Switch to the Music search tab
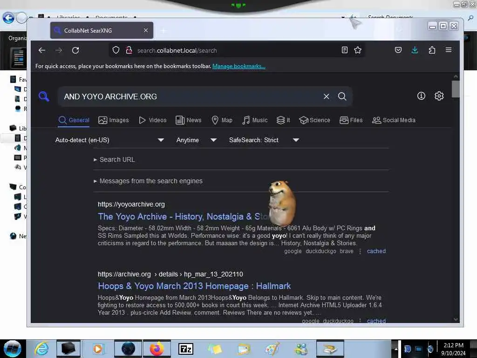This screenshot has width=477, height=358. [255, 120]
